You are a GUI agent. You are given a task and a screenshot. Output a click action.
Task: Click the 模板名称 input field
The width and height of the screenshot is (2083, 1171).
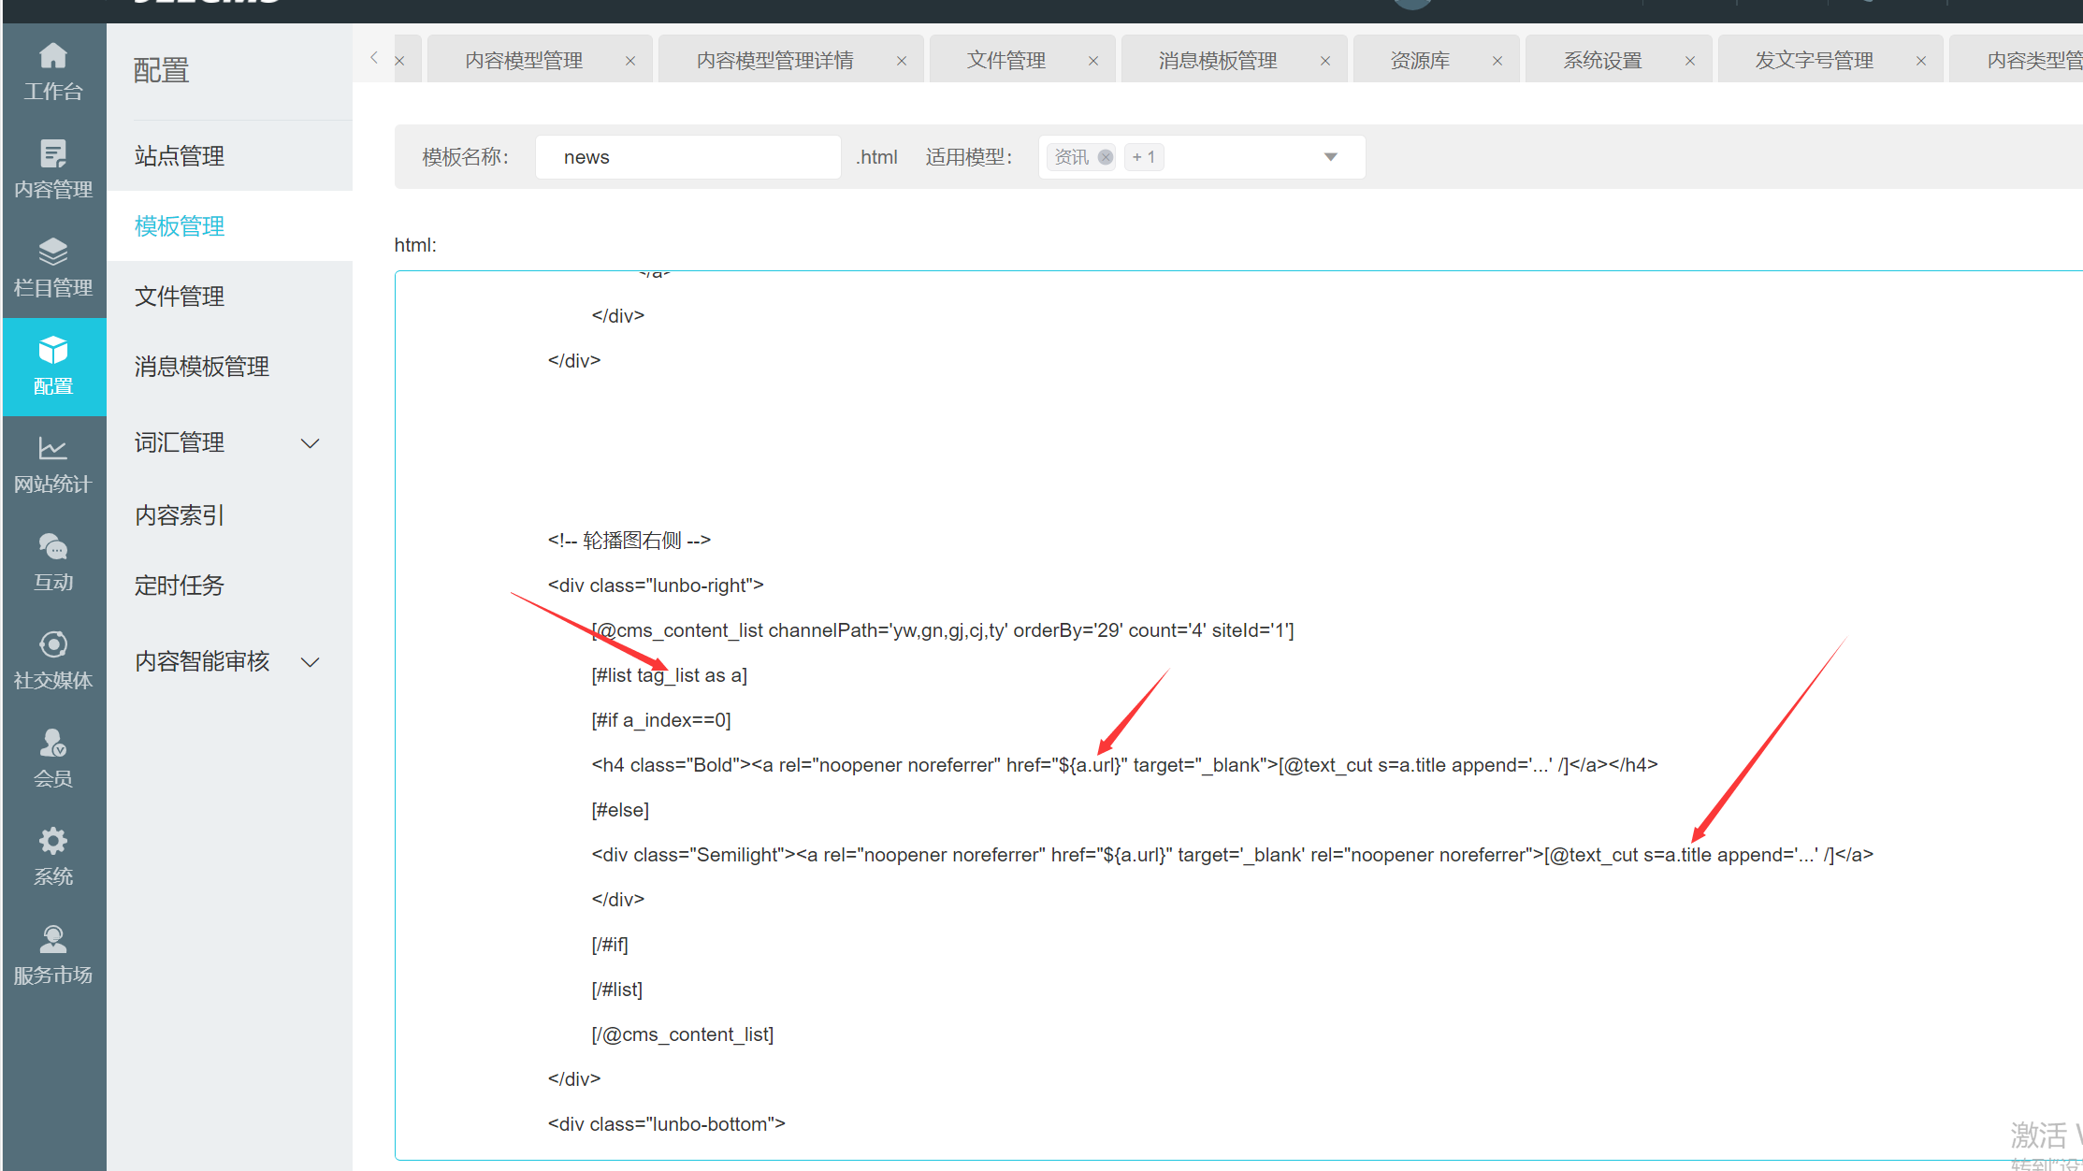click(687, 157)
